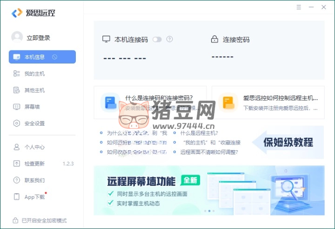Open the hamburger menu in title bar
The height and width of the screenshot is (229, 335).
(x=299, y=7)
